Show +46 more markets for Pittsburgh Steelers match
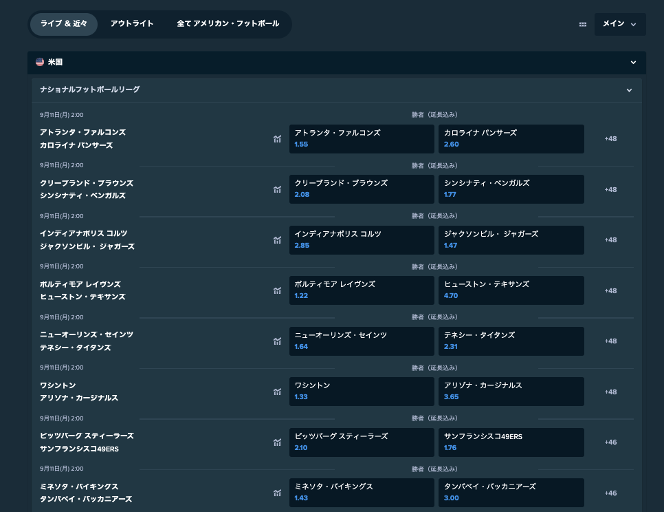The image size is (664, 512). click(610, 442)
